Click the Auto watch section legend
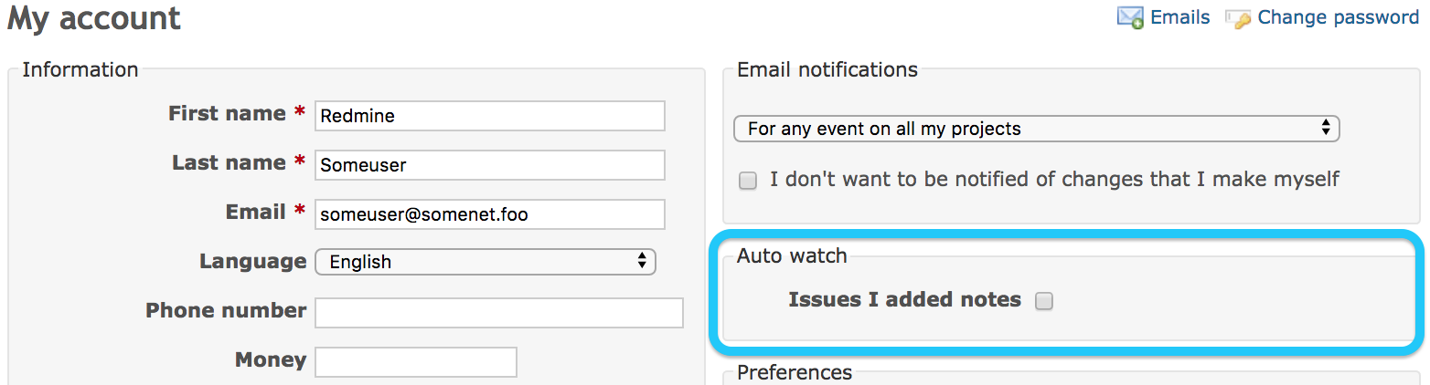1430x385 pixels. [792, 255]
